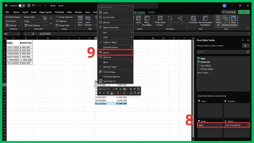The width and height of the screenshot is (254, 143).
Task: Toggle the Field List show button
Action: (218, 21)
